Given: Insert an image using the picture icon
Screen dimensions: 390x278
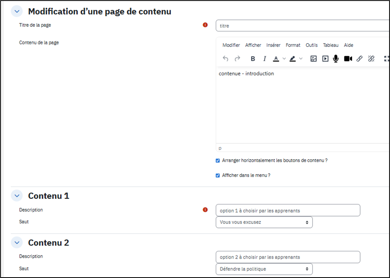Looking at the screenshot, I should point(313,59).
